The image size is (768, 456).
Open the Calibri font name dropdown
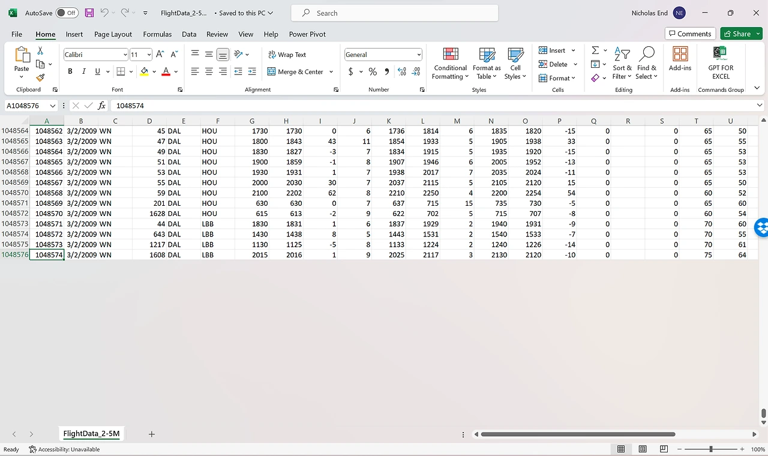pyautogui.click(x=125, y=55)
